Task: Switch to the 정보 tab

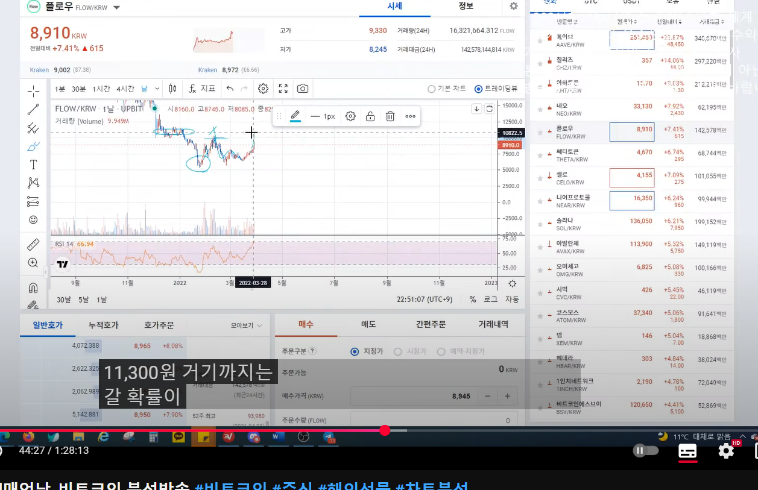Action: tap(466, 7)
